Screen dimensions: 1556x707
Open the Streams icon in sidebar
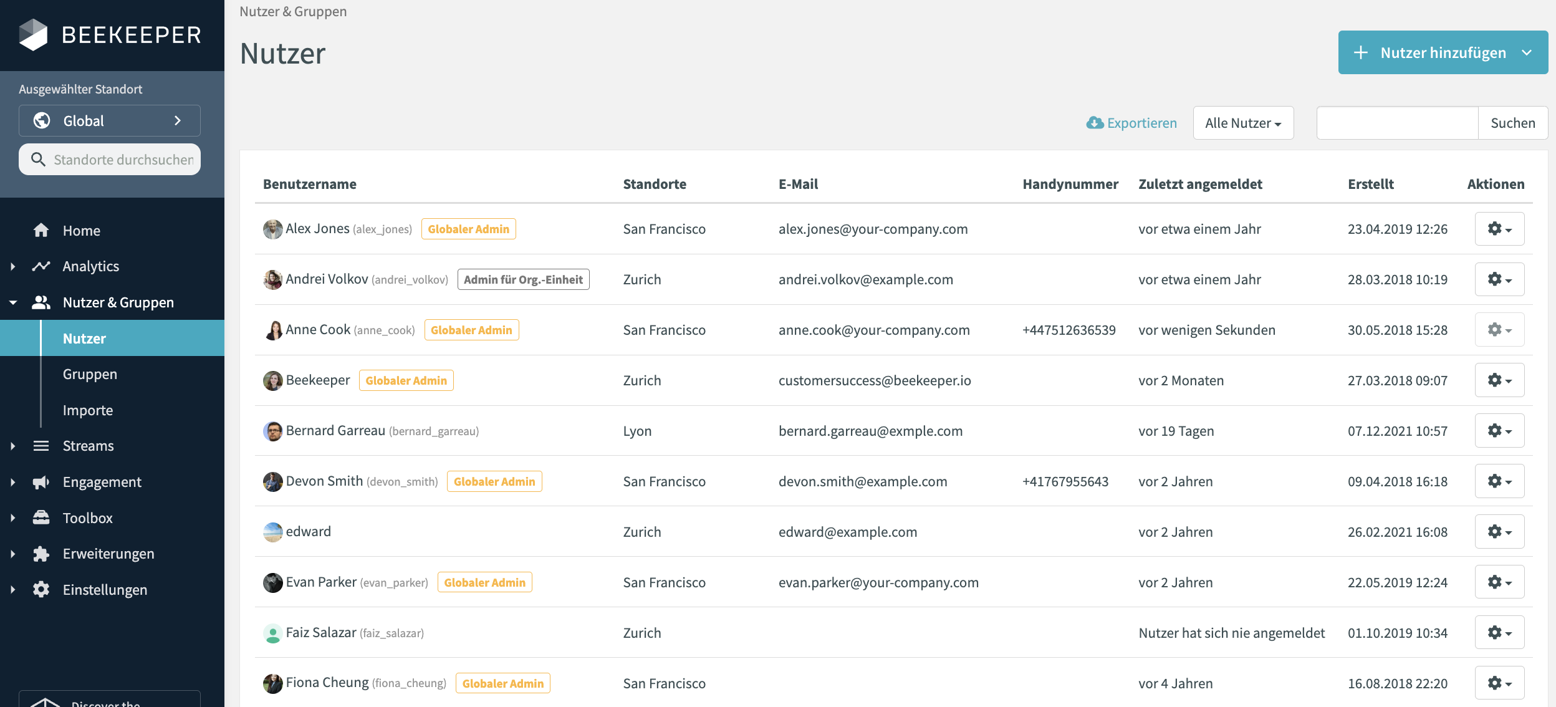[x=41, y=445]
